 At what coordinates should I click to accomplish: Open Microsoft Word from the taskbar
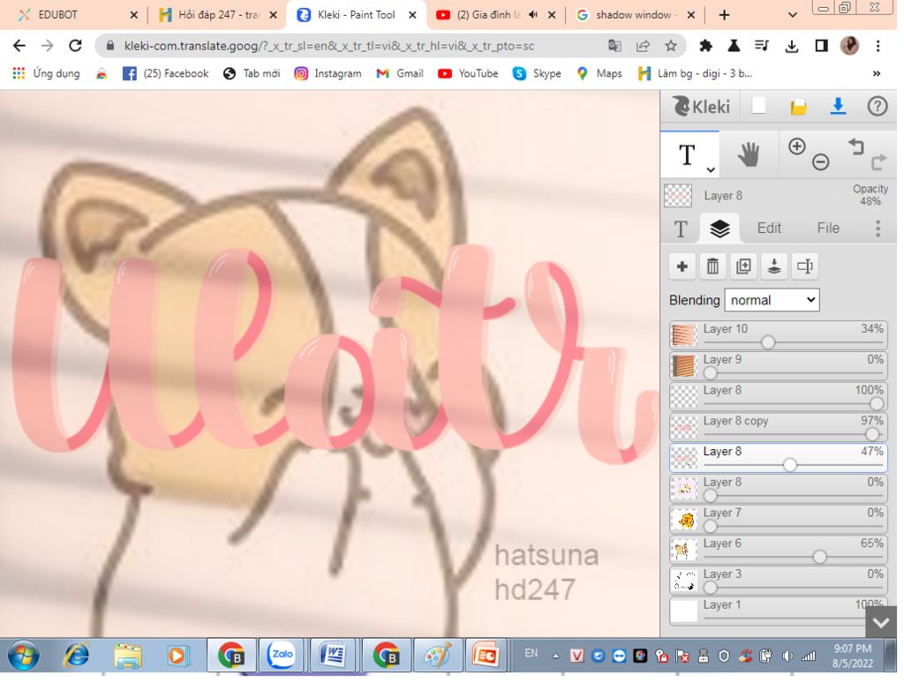[332, 655]
